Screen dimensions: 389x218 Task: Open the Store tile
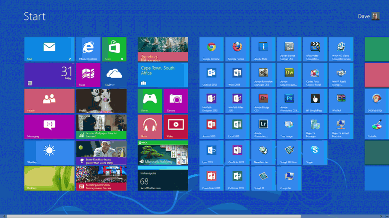114,49
